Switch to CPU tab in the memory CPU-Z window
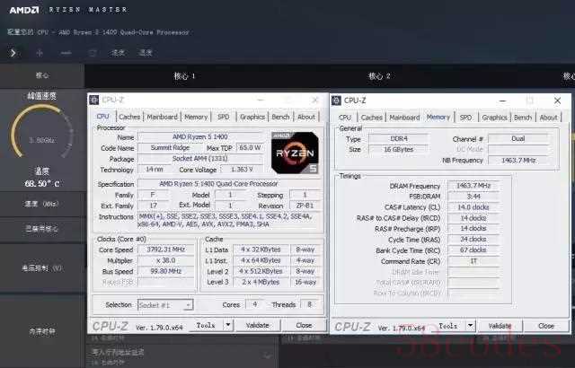 [x=345, y=118]
